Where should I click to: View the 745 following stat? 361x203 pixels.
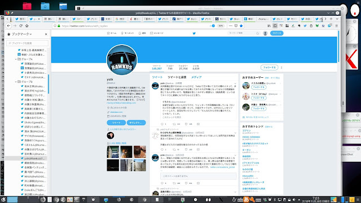[x=170, y=67]
